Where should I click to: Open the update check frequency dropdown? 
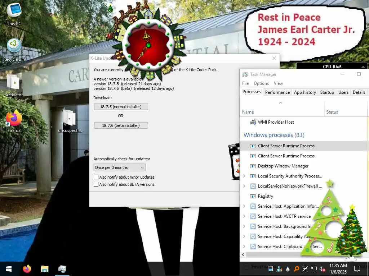click(120, 167)
